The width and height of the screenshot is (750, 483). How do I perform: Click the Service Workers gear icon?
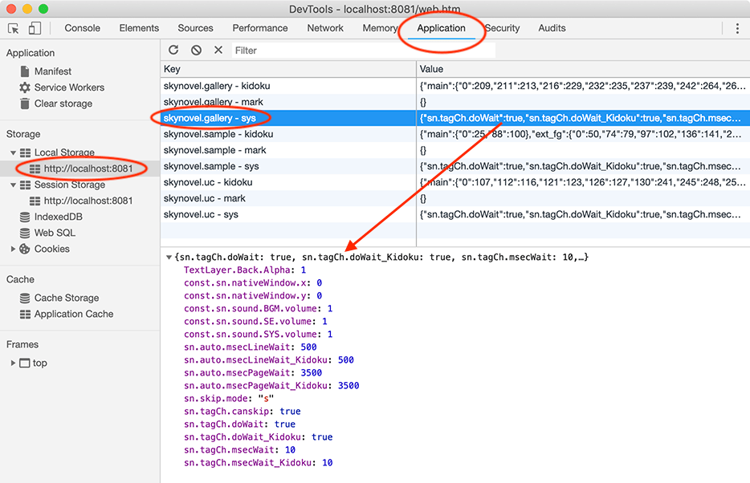click(25, 87)
